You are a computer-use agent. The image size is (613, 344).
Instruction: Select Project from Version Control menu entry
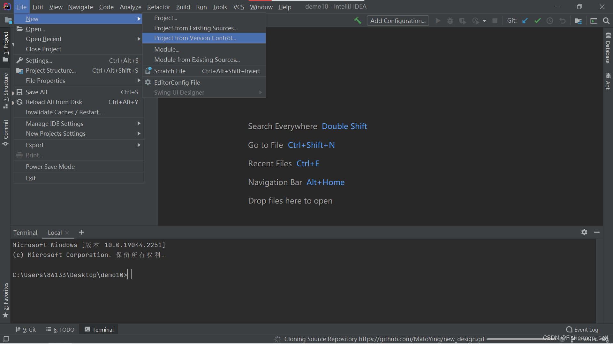[x=195, y=38]
